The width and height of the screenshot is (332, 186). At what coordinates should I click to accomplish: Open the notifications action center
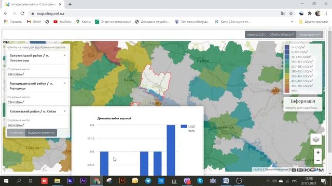[x=324, y=181]
